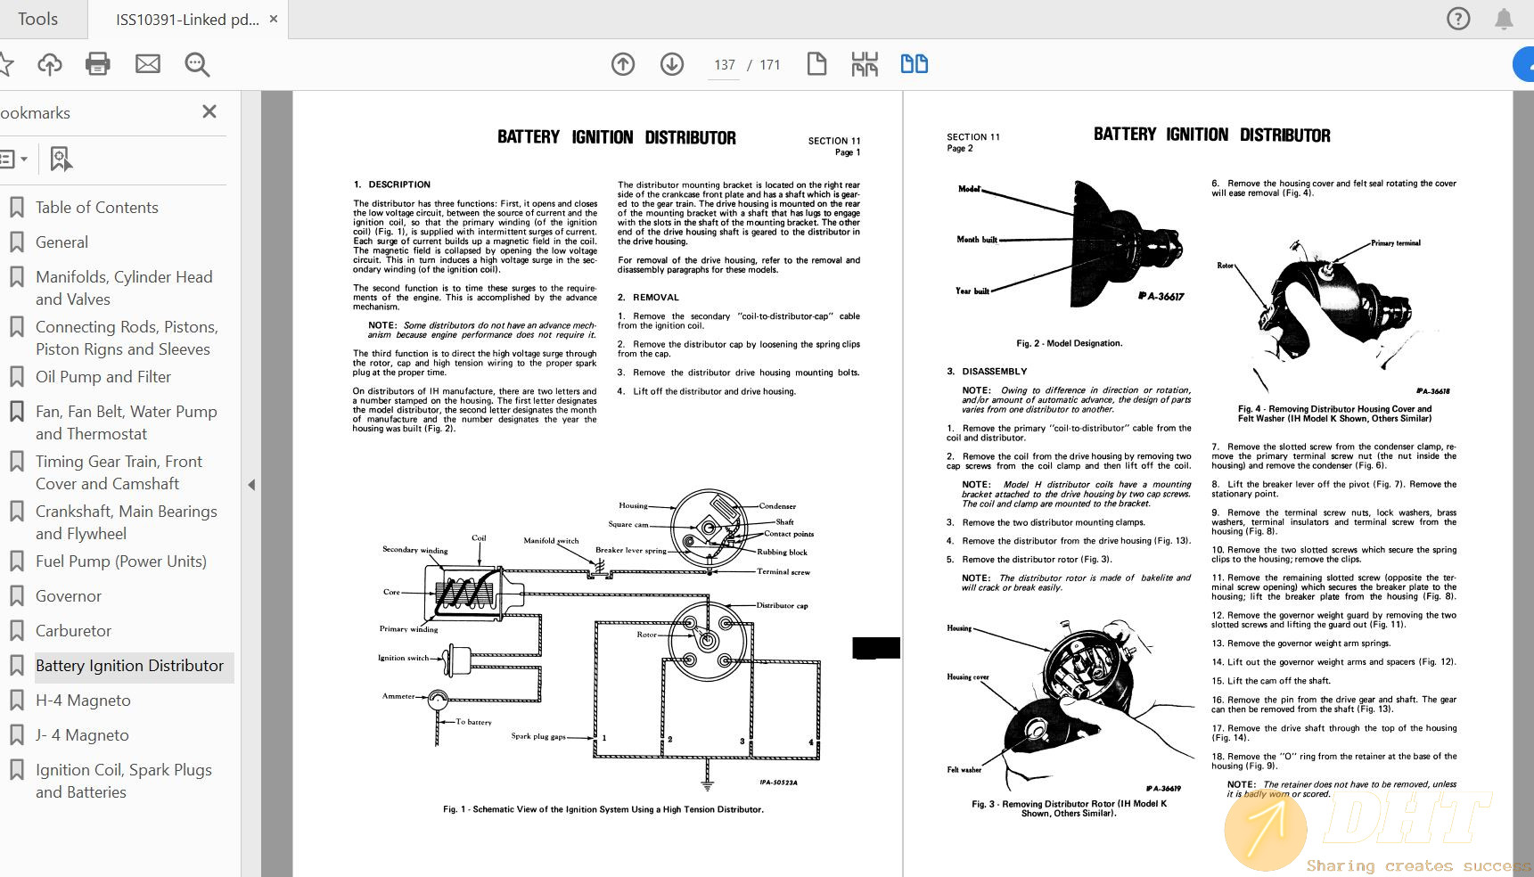Open the H-4 Magneto bookmark
This screenshot has height=877, width=1534.
point(83,701)
